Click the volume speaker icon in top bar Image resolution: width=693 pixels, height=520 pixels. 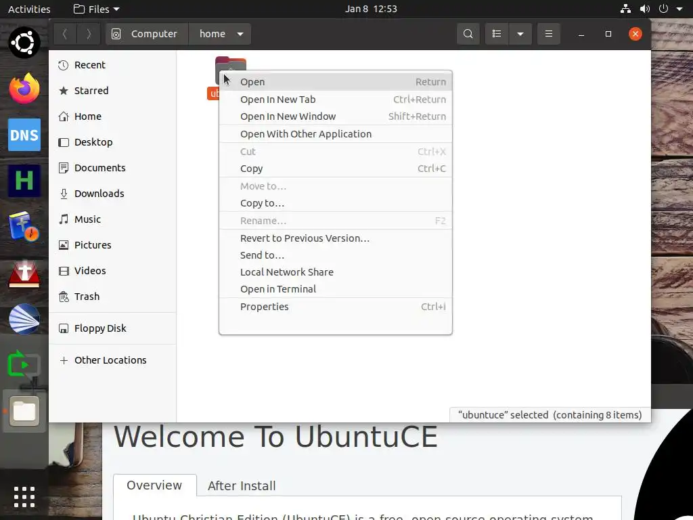[645, 9]
